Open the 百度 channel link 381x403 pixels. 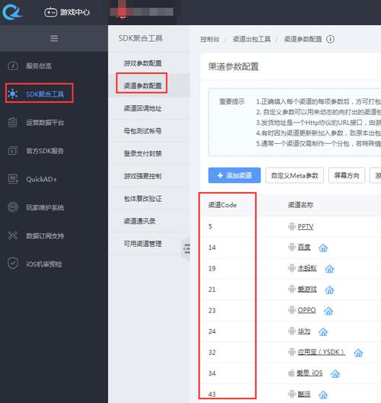point(304,248)
